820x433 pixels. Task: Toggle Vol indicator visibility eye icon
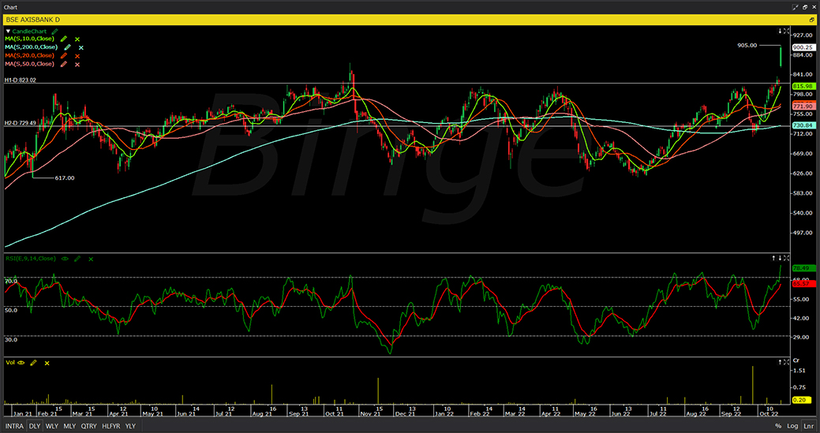click(21, 363)
